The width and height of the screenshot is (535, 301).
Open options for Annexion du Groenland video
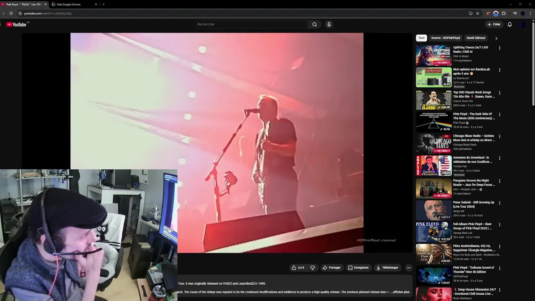[499, 158]
